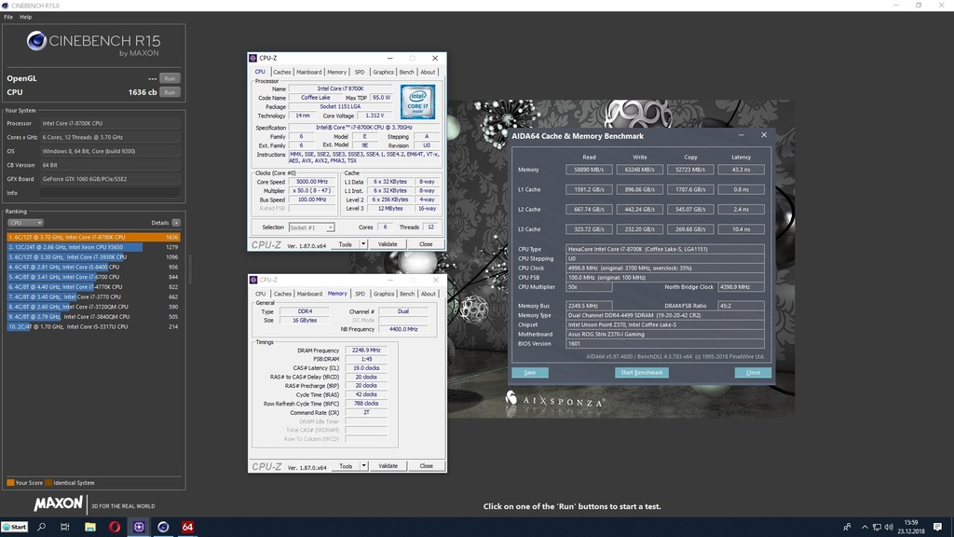Select ranking row Intel Xeon CPU X5650
Viewport: 954px width, 537px height.
(93, 247)
